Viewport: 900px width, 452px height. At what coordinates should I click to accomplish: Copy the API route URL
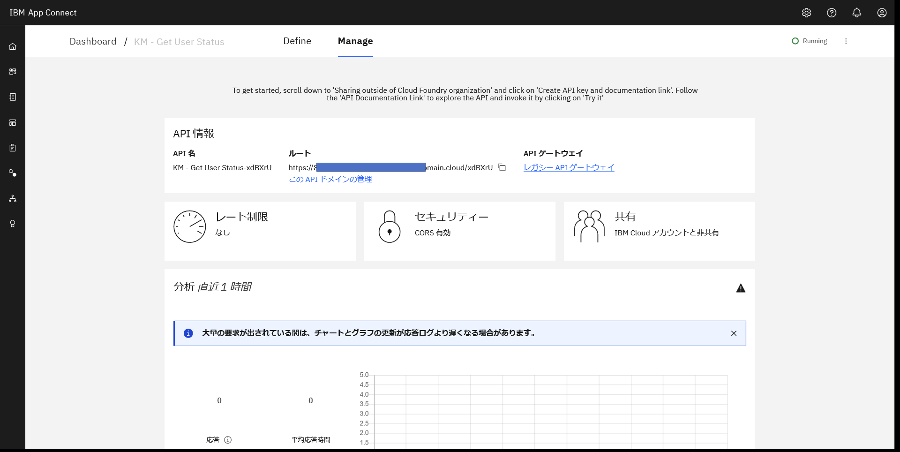point(502,167)
